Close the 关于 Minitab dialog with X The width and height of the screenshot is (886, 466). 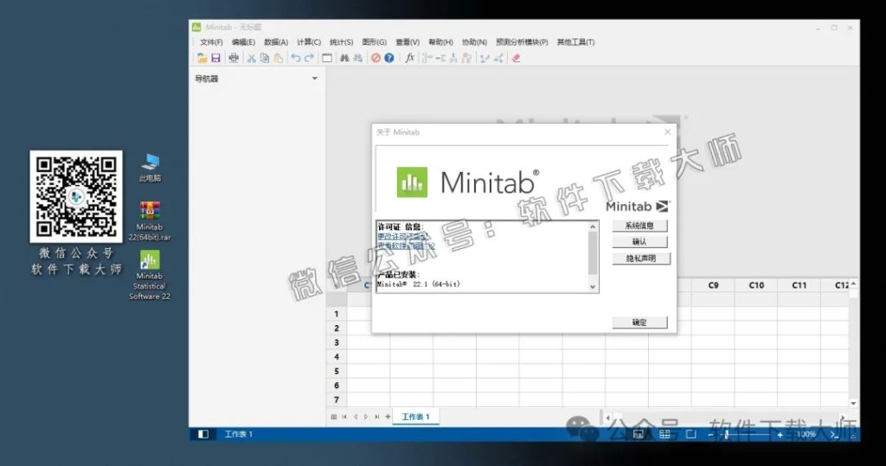[668, 131]
